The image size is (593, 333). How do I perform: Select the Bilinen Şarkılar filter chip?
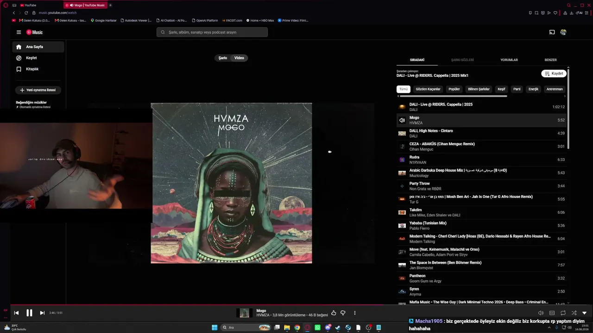coord(479,89)
